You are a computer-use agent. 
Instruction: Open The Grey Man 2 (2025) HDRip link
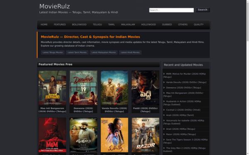(x=184, y=150)
